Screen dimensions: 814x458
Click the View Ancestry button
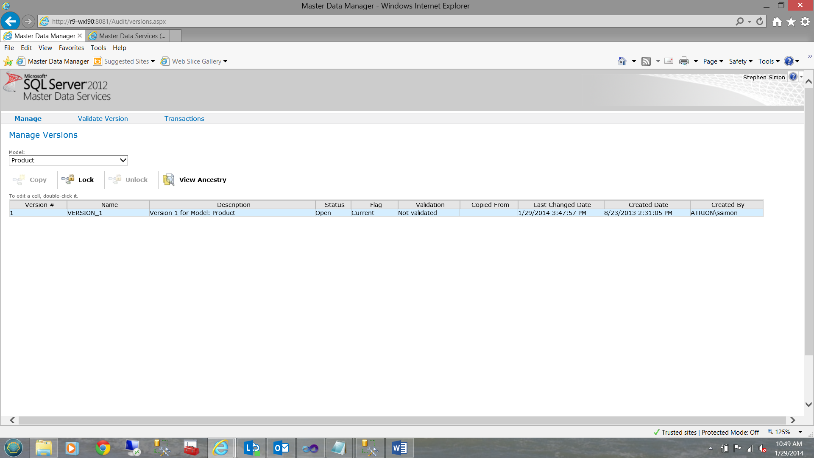click(195, 179)
